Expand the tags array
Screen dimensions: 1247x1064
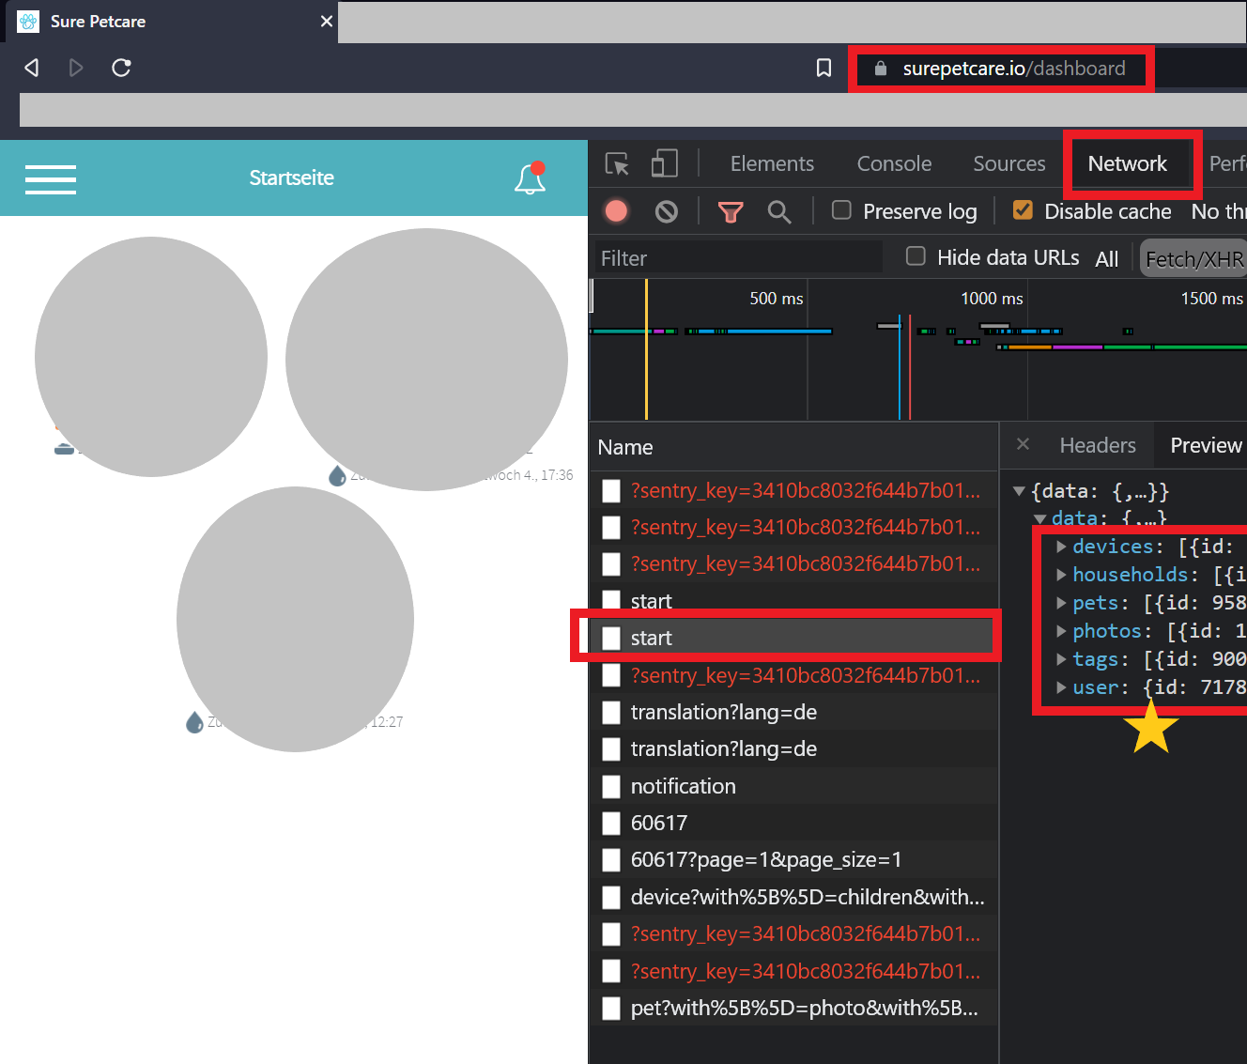tap(1061, 659)
